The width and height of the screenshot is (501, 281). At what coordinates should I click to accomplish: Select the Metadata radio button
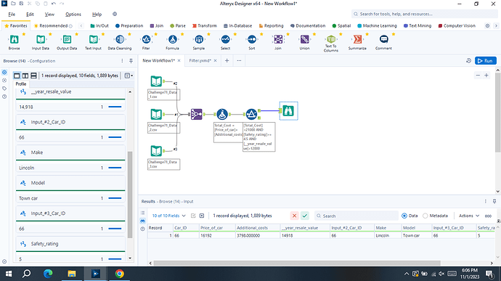click(x=425, y=216)
